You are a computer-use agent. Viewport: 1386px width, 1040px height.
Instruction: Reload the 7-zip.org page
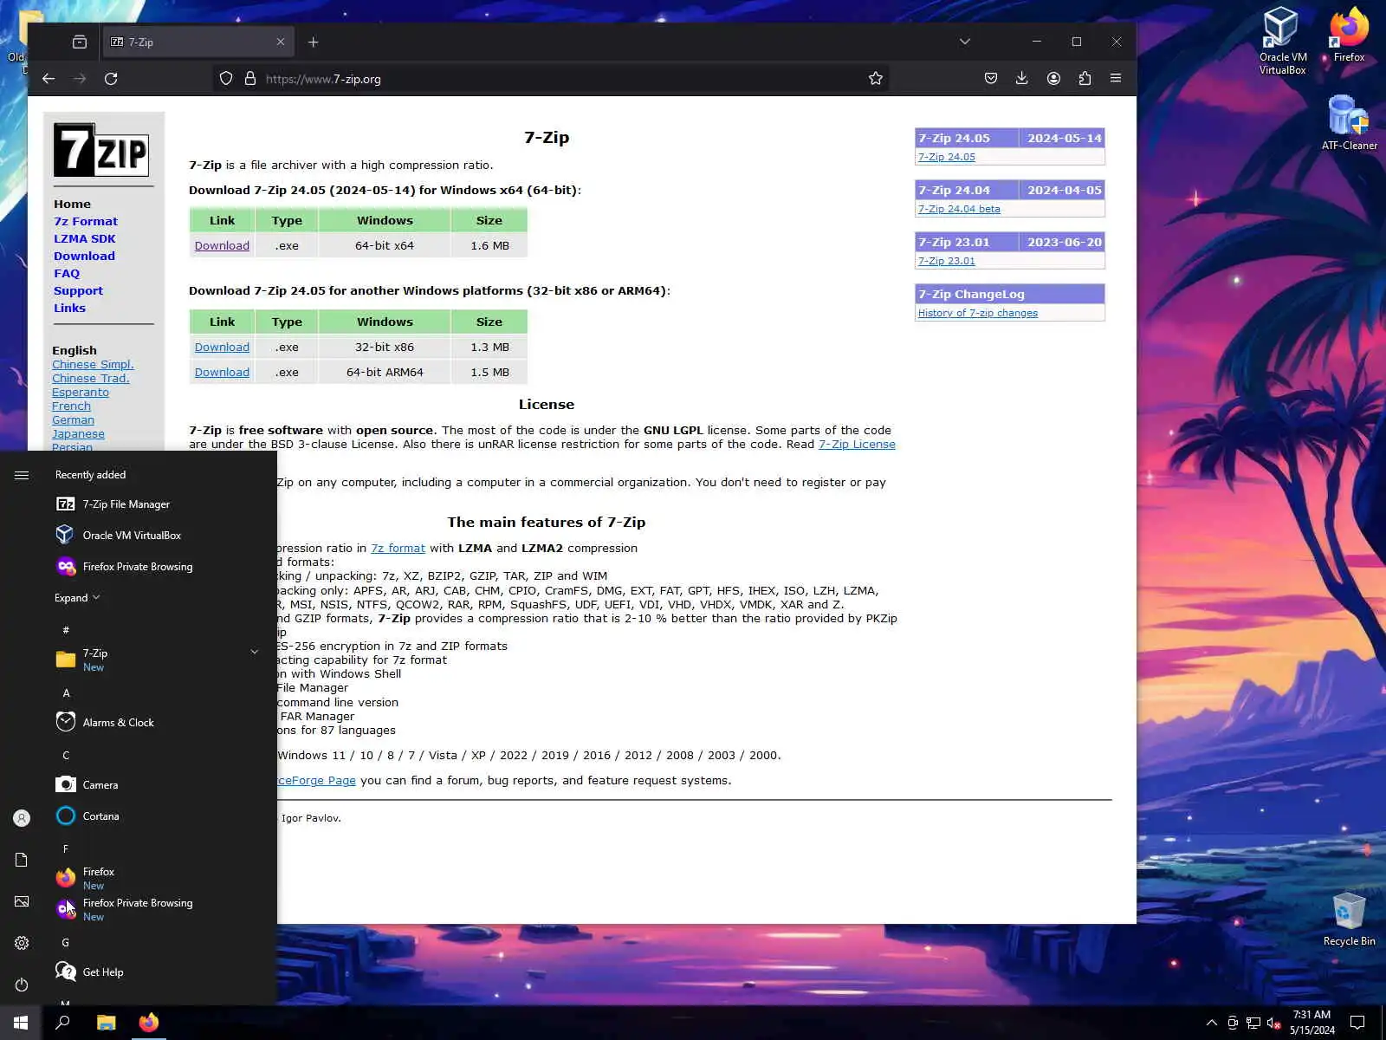pos(111,79)
